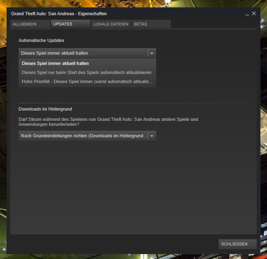
Task: Collapse the Automatische Updates dropdown arrow
Action: tap(152, 53)
